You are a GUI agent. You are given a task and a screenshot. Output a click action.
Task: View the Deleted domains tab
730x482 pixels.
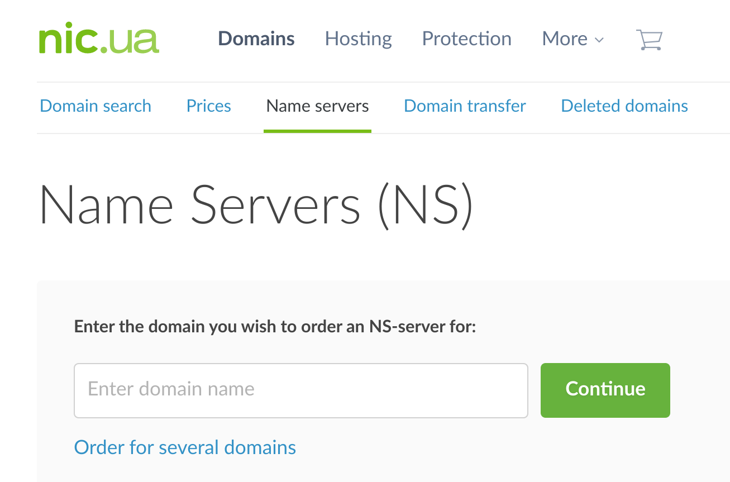(624, 106)
